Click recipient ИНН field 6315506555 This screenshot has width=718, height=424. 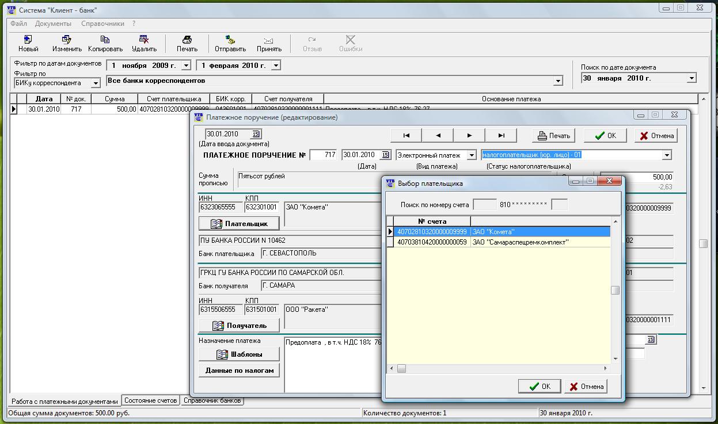pyautogui.click(x=221, y=310)
